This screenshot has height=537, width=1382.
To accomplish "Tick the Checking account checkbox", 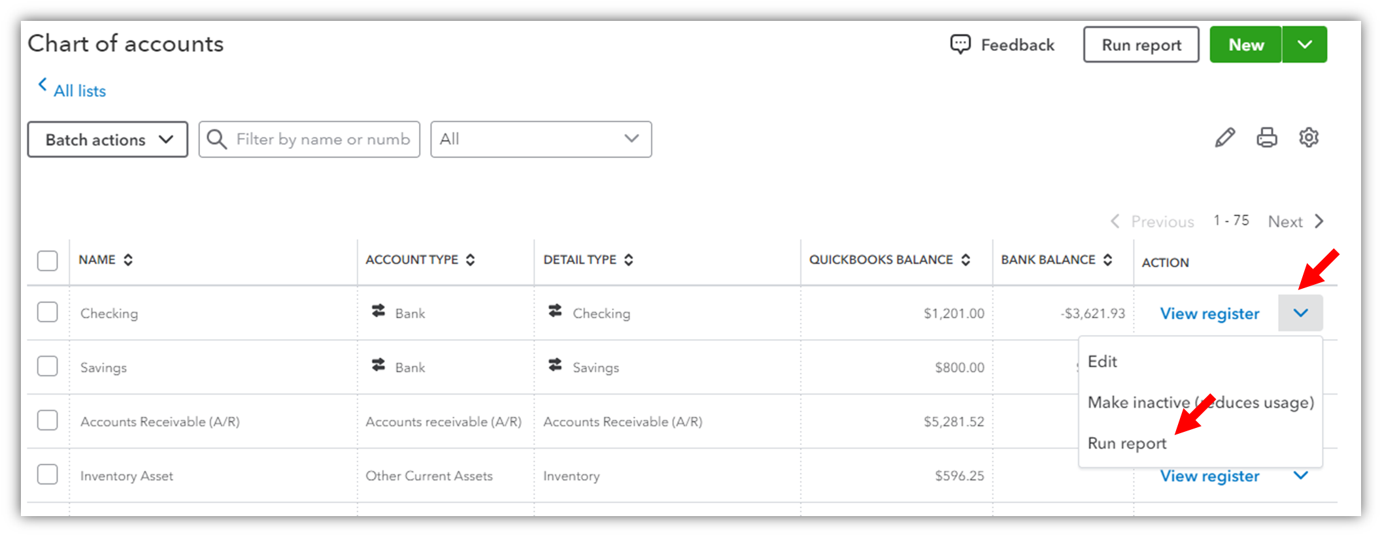I will pyautogui.click(x=48, y=312).
